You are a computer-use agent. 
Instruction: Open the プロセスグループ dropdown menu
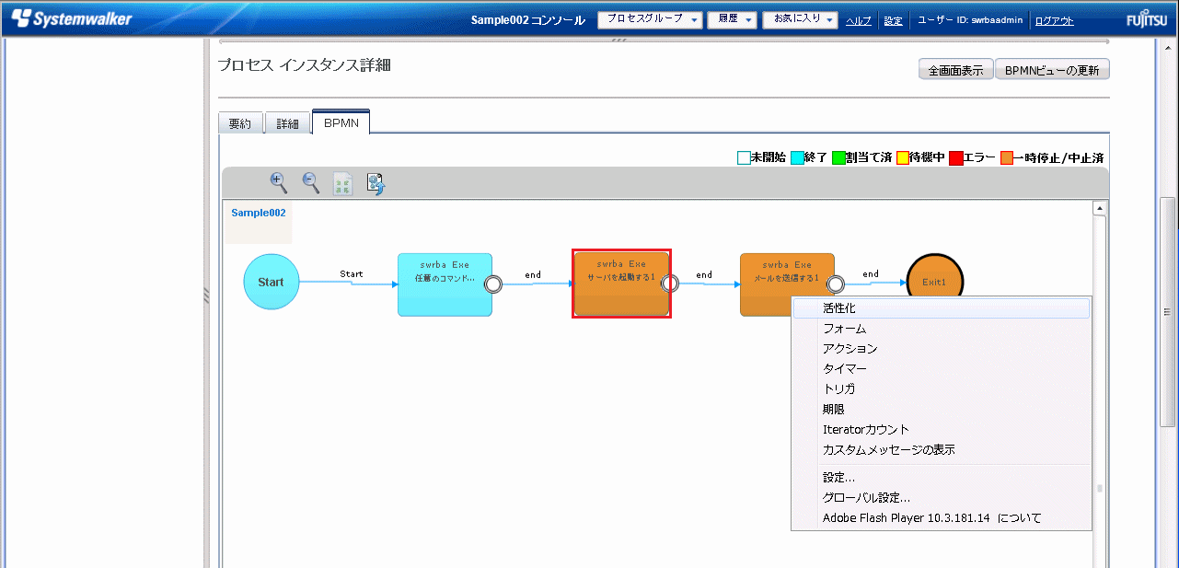click(650, 20)
